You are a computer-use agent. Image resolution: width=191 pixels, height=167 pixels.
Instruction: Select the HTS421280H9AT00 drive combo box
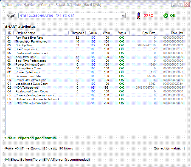pos(72,16)
